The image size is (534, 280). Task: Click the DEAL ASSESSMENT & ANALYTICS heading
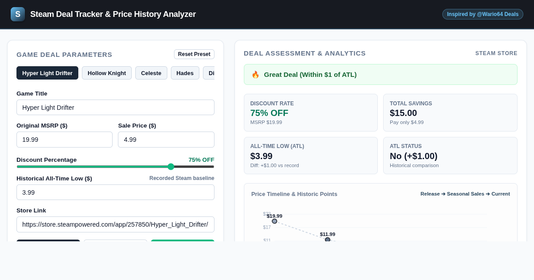pyautogui.click(x=305, y=53)
